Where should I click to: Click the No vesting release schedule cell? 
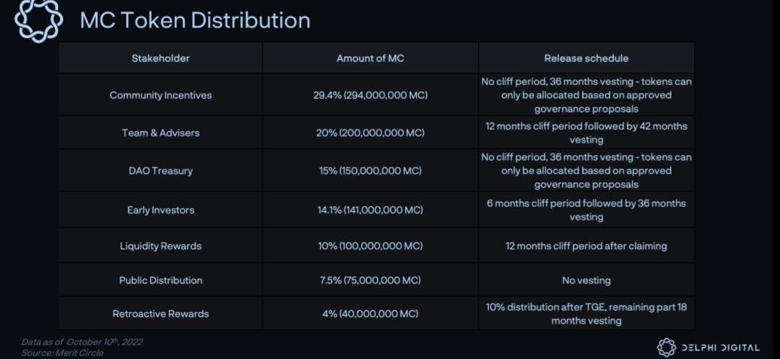click(586, 280)
